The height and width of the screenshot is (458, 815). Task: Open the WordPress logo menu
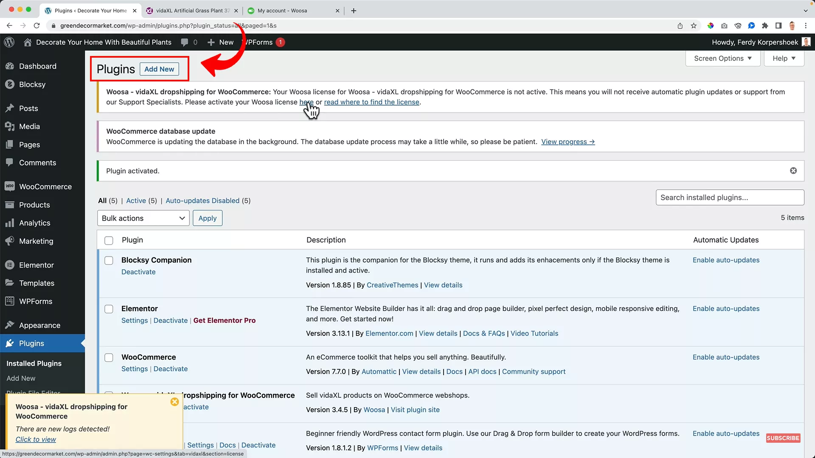click(x=9, y=42)
